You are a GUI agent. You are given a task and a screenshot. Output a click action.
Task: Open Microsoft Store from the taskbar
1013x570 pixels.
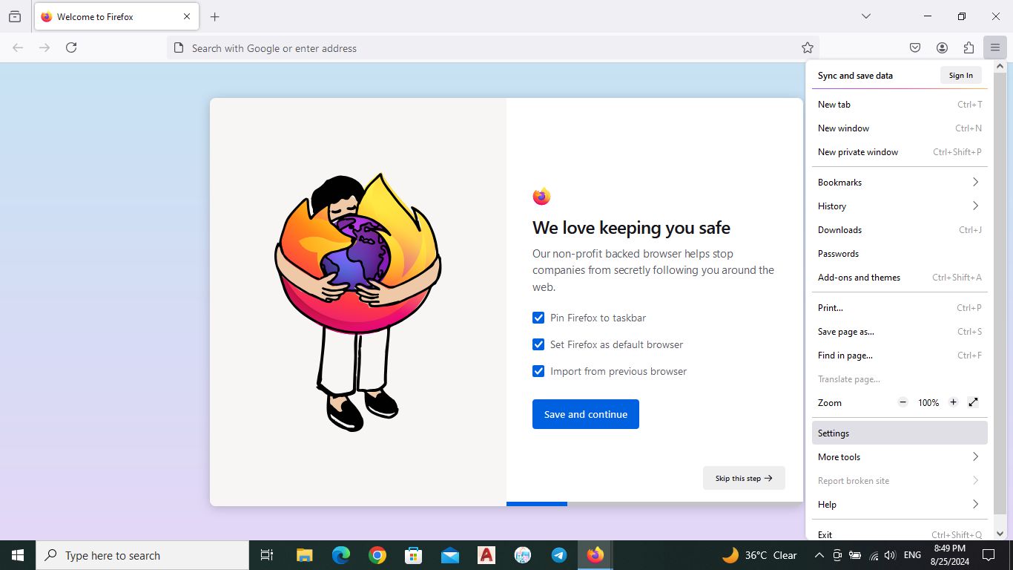(413, 555)
